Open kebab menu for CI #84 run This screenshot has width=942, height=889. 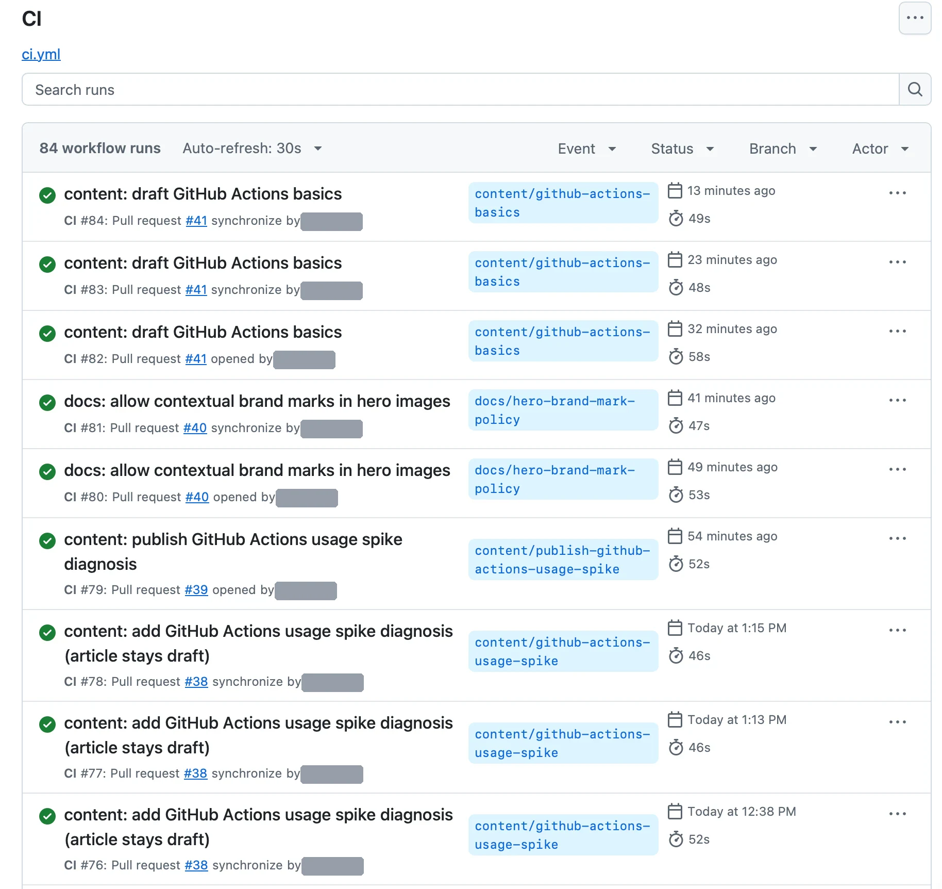tap(897, 193)
